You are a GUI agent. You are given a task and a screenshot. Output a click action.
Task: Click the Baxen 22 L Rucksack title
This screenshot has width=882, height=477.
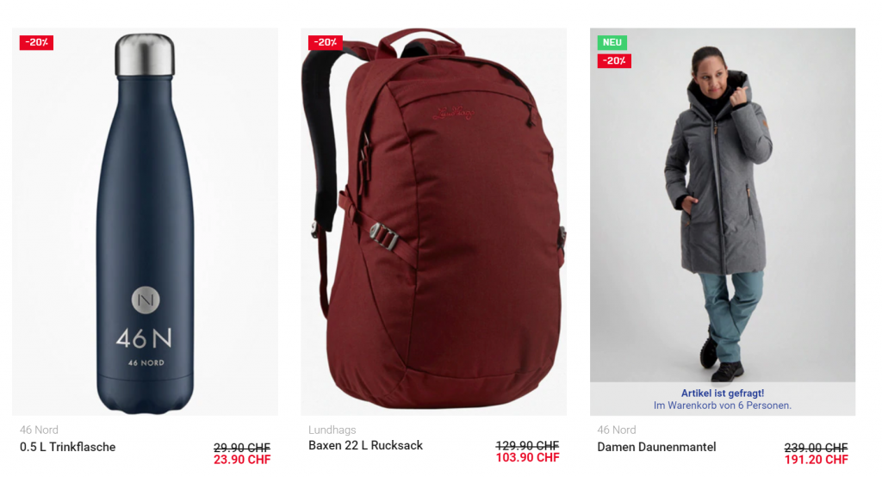[x=365, y=445]
